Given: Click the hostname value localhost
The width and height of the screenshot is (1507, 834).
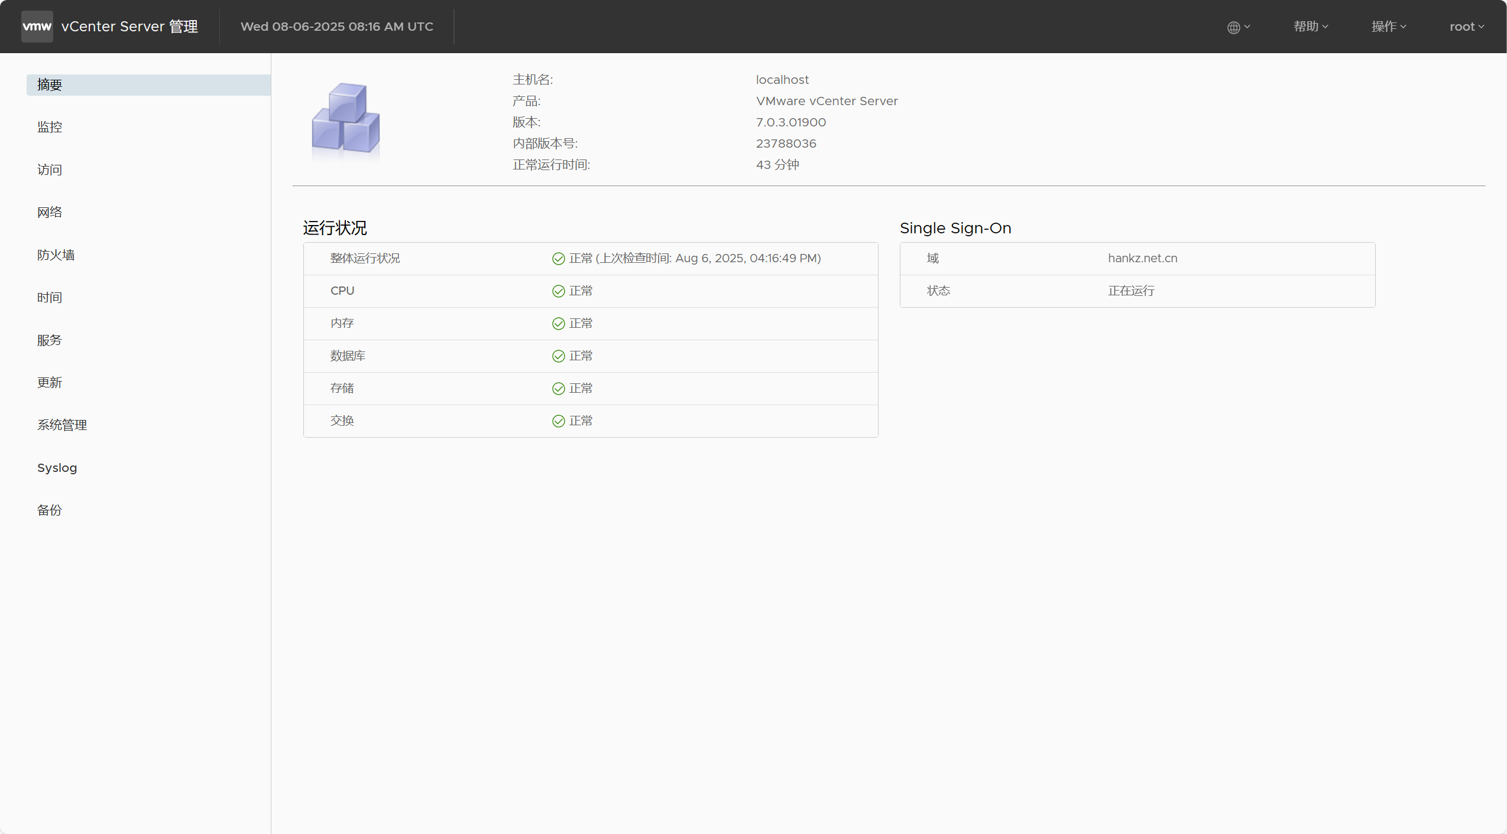Looking at the screenshot, I should pos(782,80).
